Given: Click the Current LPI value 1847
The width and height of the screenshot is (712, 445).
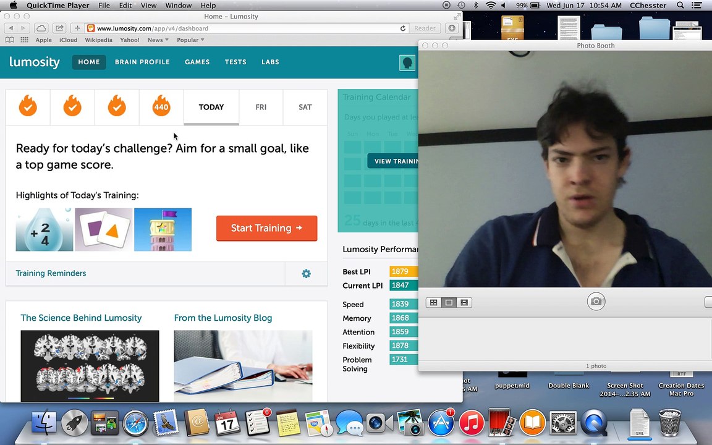Looking at the screenshot, I should coord(403,285).
